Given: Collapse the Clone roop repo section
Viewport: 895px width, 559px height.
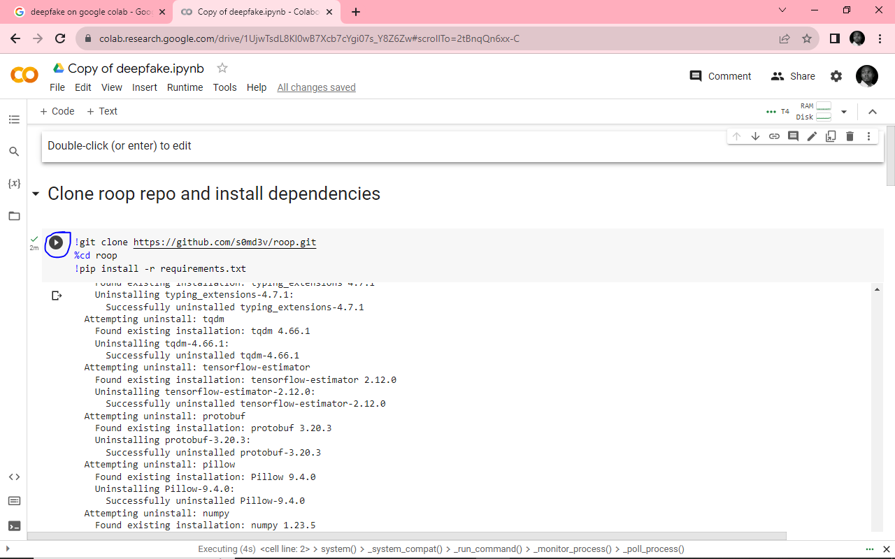Looking at the screenshot, I should (36, 194).
